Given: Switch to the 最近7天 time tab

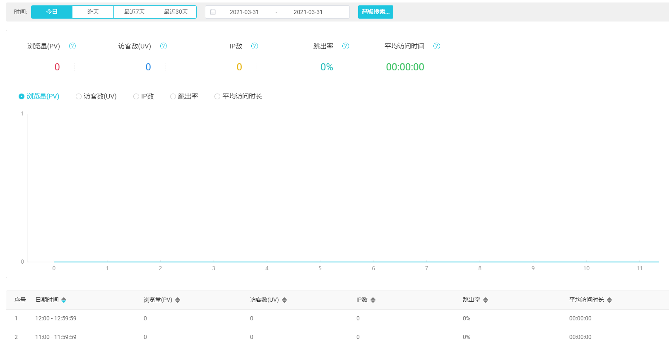Looking at the screenshot, I should (135, 12).
